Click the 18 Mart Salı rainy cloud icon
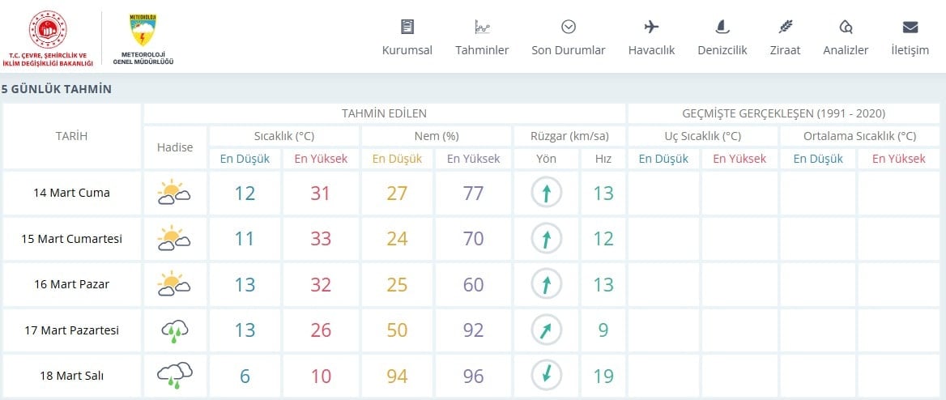 tap(174, 375)
